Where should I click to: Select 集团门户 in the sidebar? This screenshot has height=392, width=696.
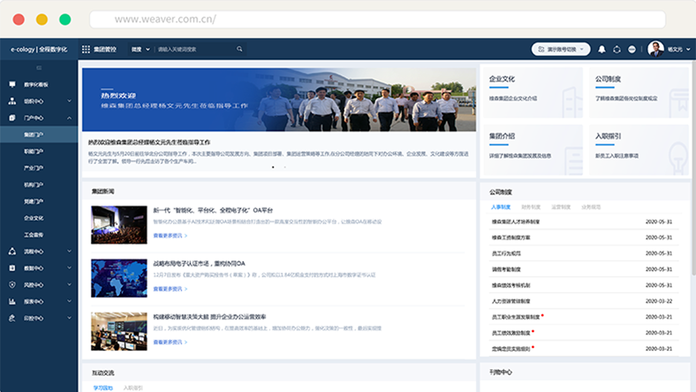(33, 135)
